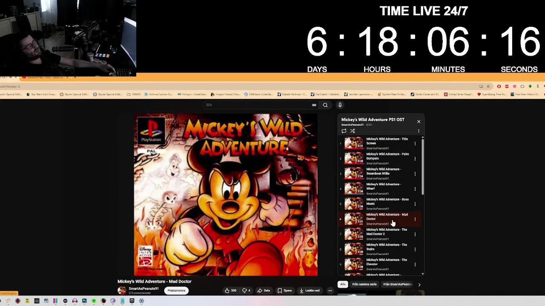Subscribe with Prenumerera button
The image size is (545, 306).
(x=176, y=291)
